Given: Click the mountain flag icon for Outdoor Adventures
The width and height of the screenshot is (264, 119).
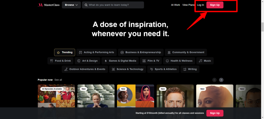Looking at the screenshot, I should pos(66,69).
